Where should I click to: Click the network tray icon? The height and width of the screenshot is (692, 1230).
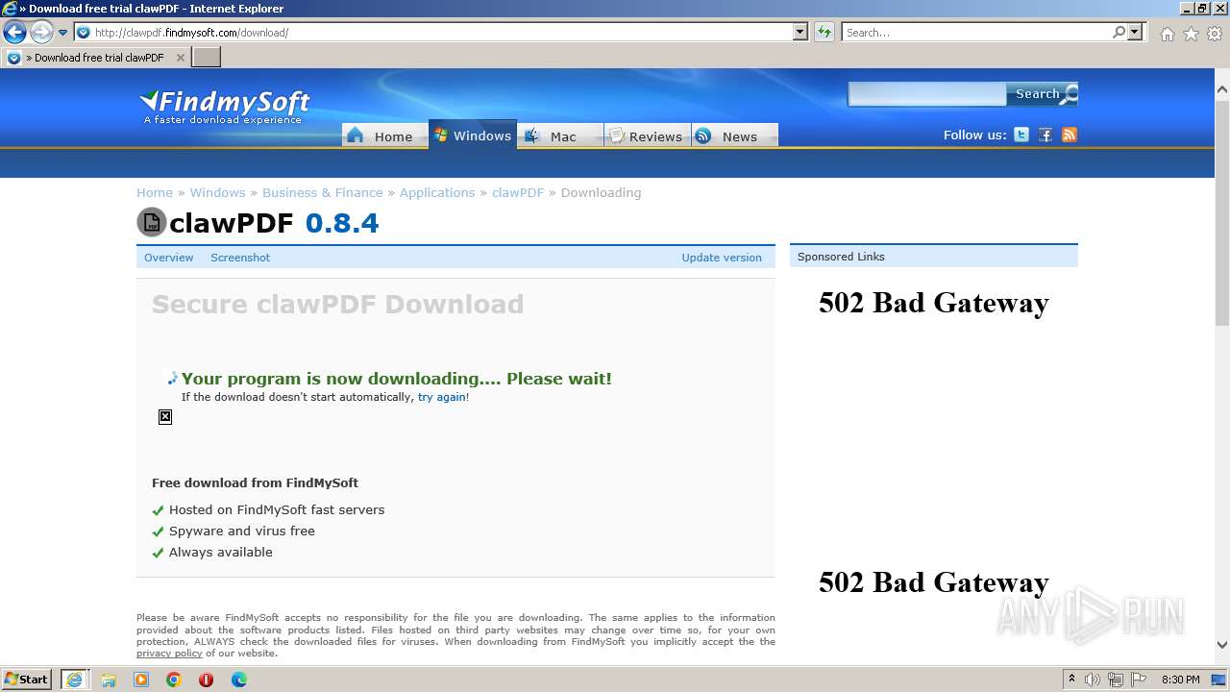click(1116, 680)
